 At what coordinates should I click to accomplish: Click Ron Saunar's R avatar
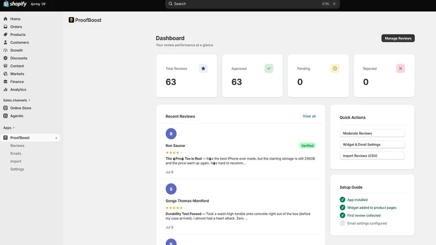pyautogui.click(x=171, y=133)
